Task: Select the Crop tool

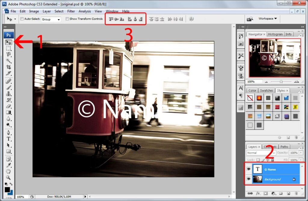Action: tap(9, 67)
